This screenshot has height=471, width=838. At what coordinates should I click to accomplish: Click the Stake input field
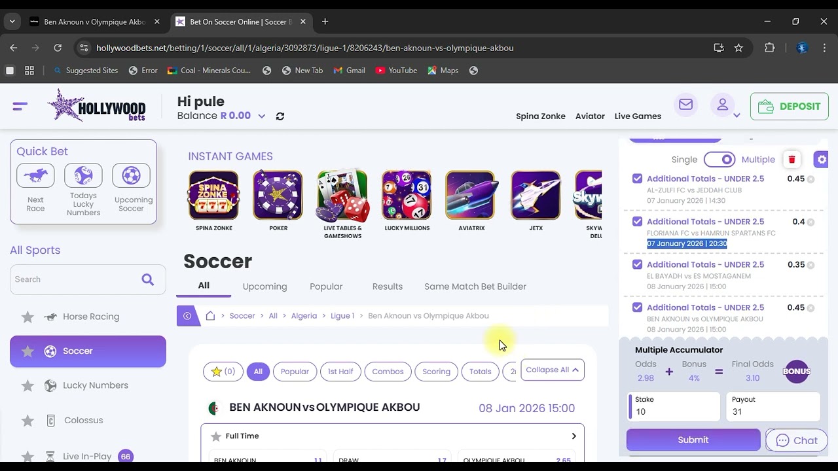[x=674, y=406]
